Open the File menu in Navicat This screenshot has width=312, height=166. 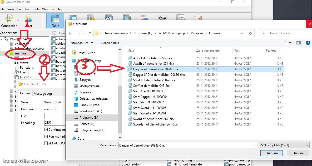click(x=2, y=9)
